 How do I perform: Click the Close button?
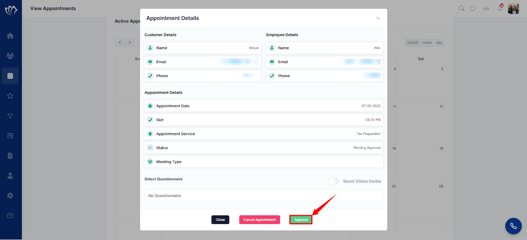(220, 220)
